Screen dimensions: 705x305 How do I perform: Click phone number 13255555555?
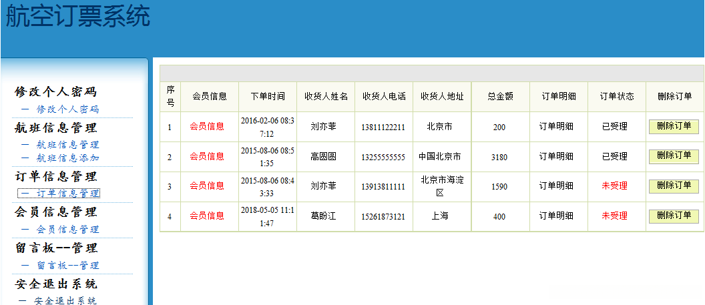click(x=383, y=158)
